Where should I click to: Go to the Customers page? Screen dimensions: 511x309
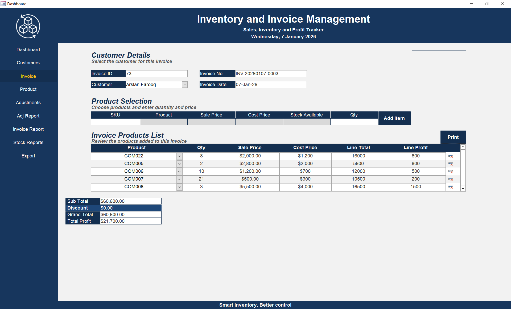point(28,63)
